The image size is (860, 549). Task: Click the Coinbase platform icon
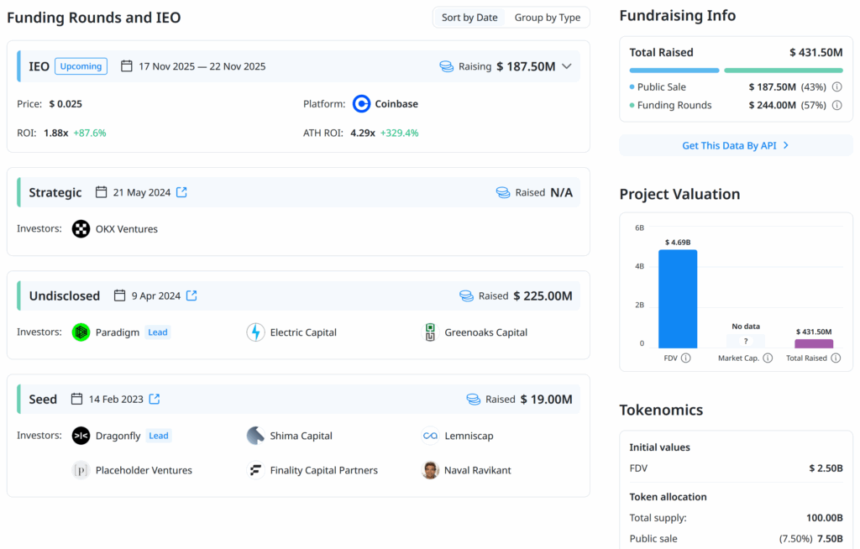pyautogui.click(x=361, y=104)
